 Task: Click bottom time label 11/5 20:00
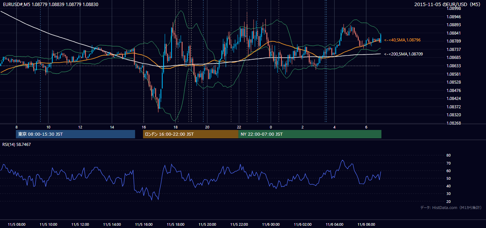(x=207, y=225)
